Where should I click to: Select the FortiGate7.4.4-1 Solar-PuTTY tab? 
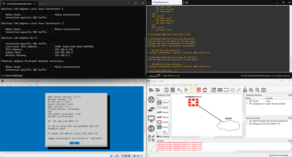167,2
